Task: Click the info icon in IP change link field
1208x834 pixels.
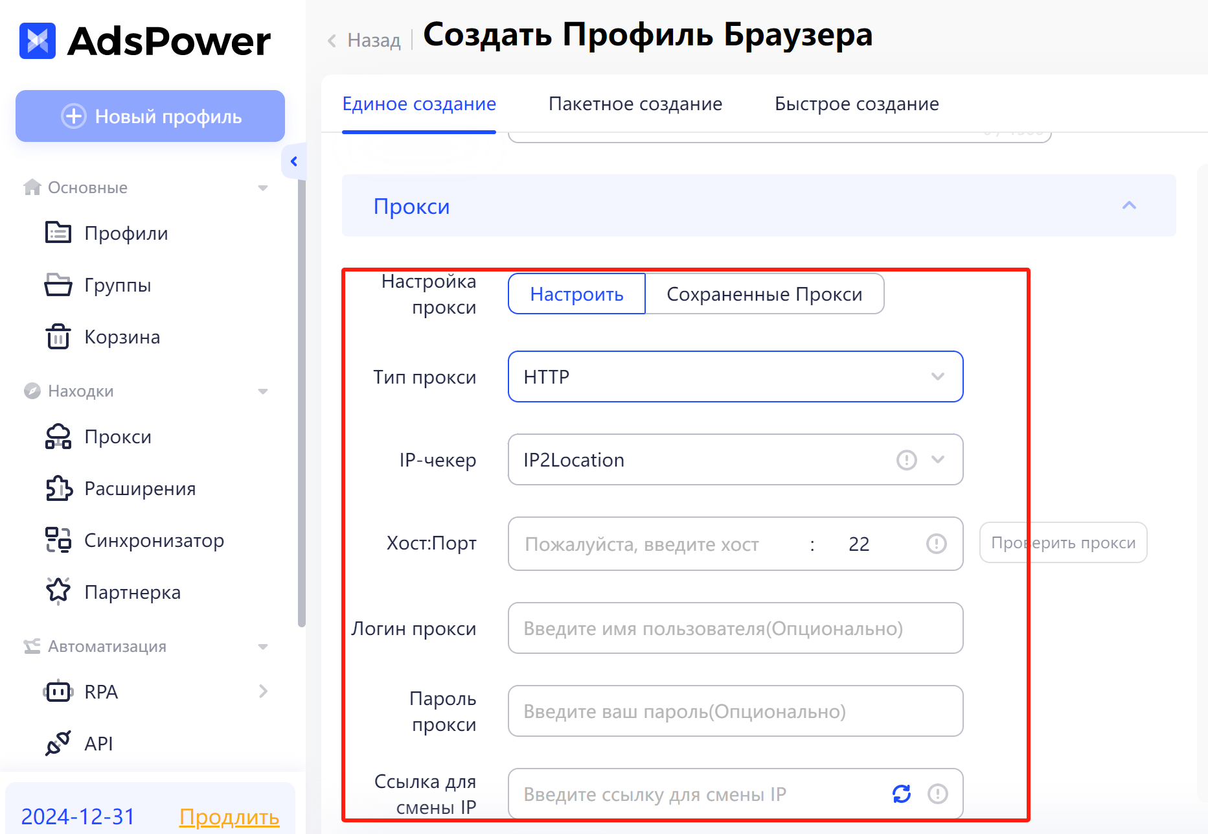Action: click(x=937, y=794)
